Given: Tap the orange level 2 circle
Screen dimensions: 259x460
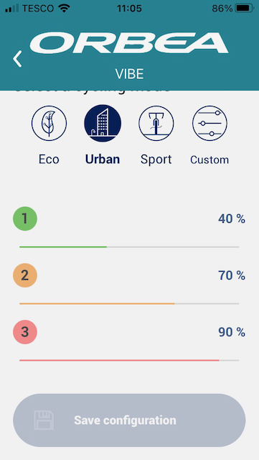Looking at the screenshot, I should click(x=25, y=275).
